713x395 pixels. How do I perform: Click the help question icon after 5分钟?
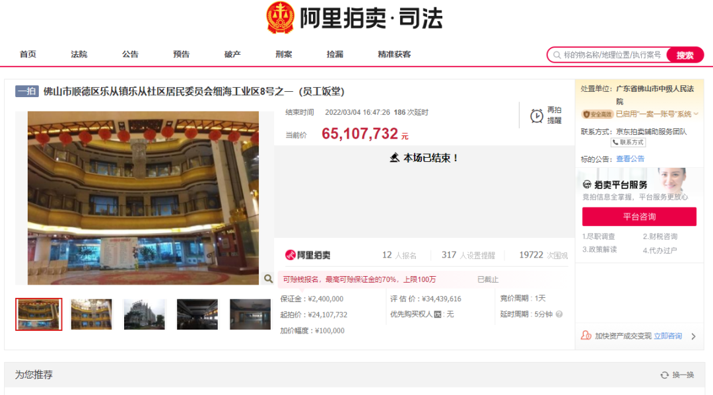tap(559, 314)
